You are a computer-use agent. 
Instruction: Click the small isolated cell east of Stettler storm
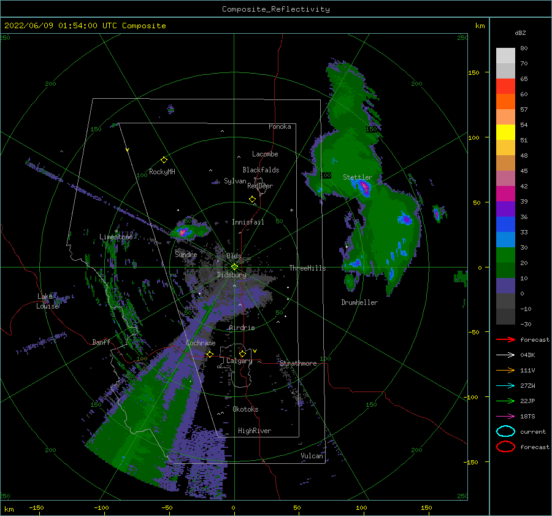pos(437,214)
